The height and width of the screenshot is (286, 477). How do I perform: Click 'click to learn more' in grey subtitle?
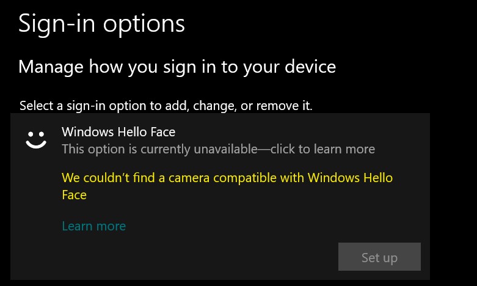tap(322, 149)
